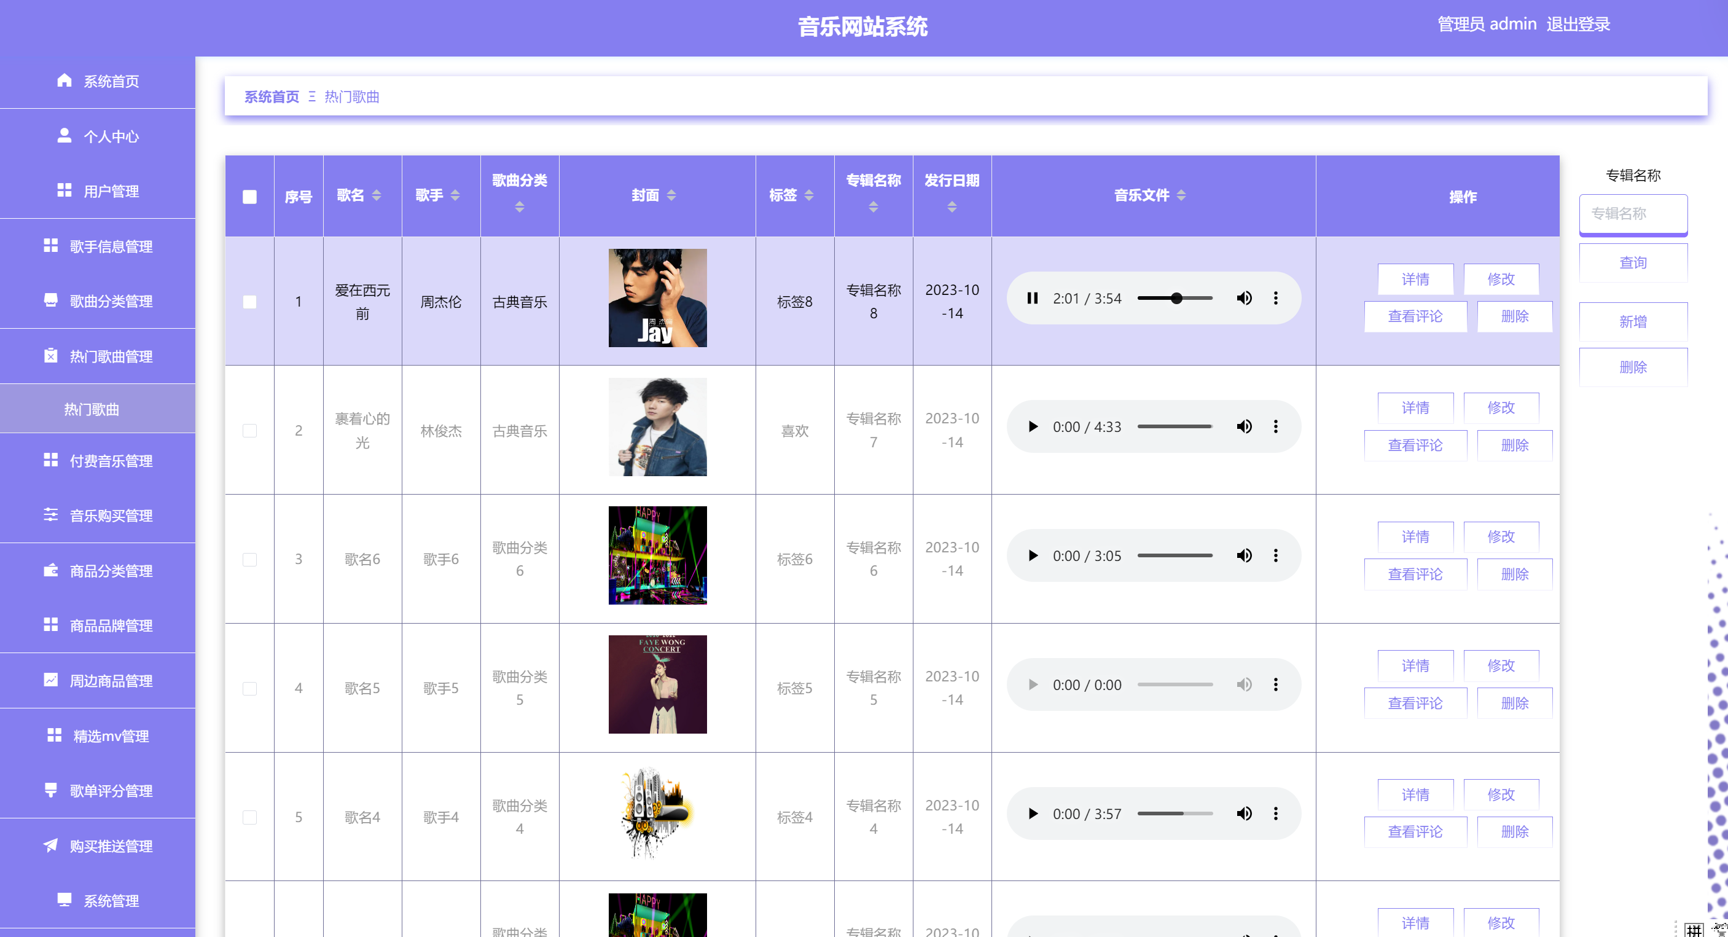The height and width of the screenshot is (937, 1728).
Task: Click the grid icon beside 付费音乐管理
Action: click(x=51, y=460)
